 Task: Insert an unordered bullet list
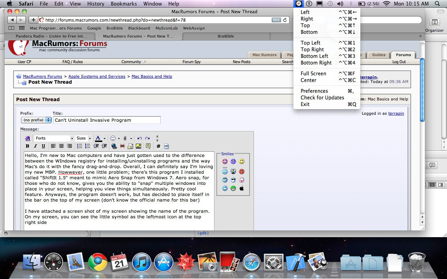click(x=88, y=146)
